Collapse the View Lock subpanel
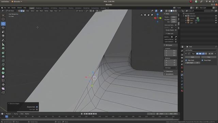This screenshot has width=218, height=123. point(166,33)
